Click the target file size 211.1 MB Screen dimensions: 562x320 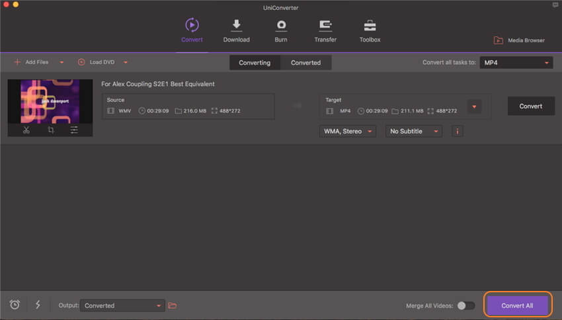click(412, 110)
